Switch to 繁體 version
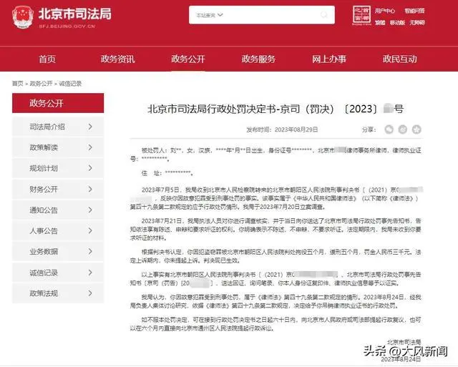Image resolution: width=458 pixels, height=367 pixels. (x=380, y=22)
